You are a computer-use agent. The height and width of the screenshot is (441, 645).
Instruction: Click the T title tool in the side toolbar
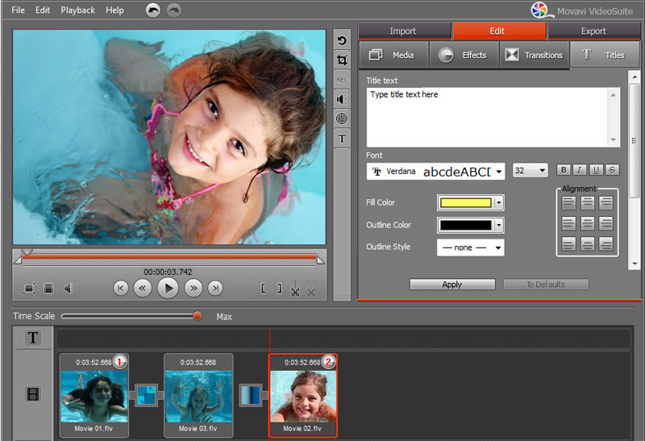(342, 138)
